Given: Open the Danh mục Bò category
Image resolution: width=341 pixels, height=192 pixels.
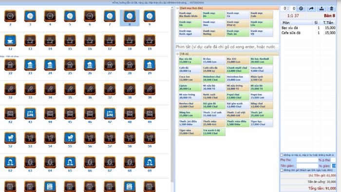Looking at the screenshot, I should [214, 15].
